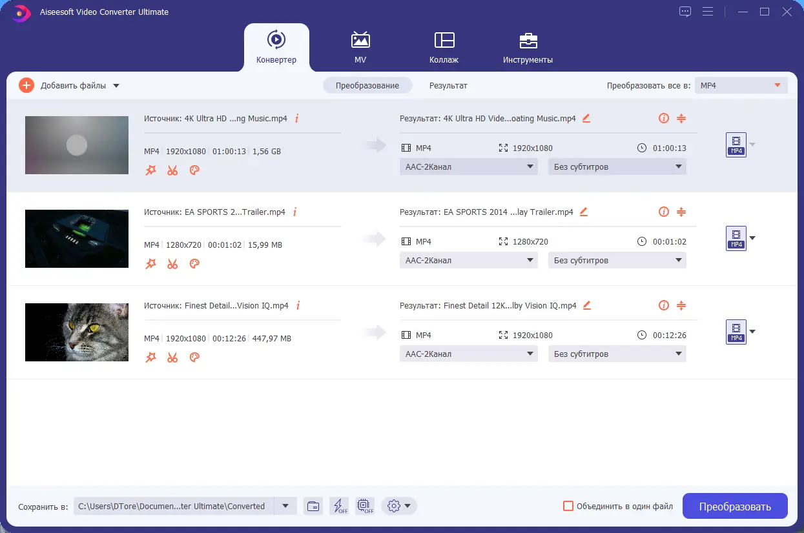Show source info for Finest Detail video

click(x=298, y=305)
